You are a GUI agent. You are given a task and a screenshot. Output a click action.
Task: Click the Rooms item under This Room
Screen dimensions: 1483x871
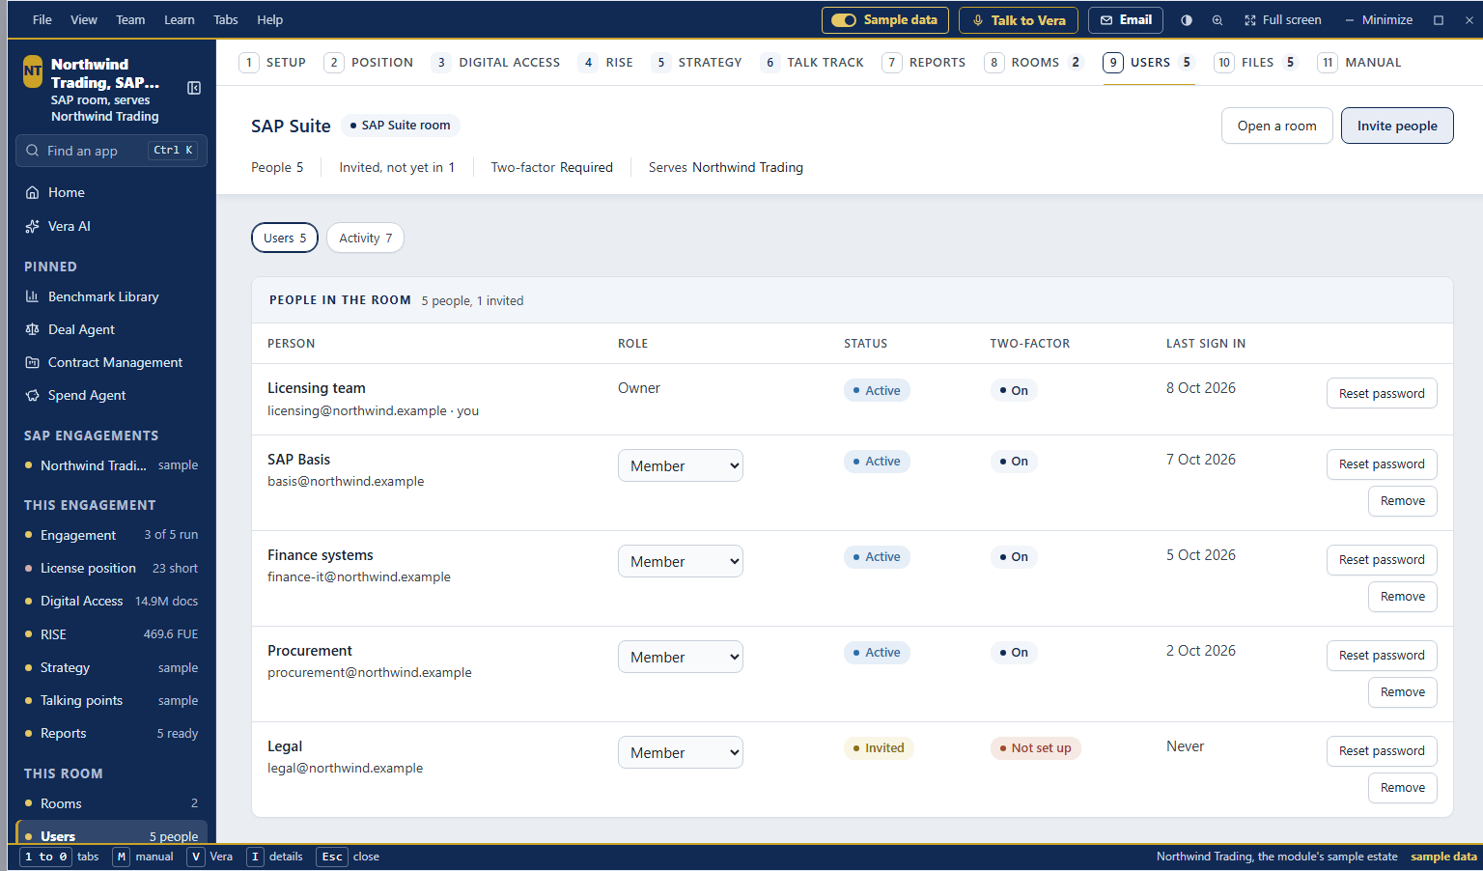click(x=112, y=803)
